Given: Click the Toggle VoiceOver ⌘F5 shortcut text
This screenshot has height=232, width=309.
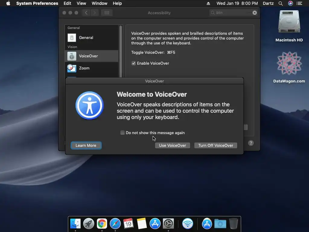Looking at the screenshot, I should [153, 53].
